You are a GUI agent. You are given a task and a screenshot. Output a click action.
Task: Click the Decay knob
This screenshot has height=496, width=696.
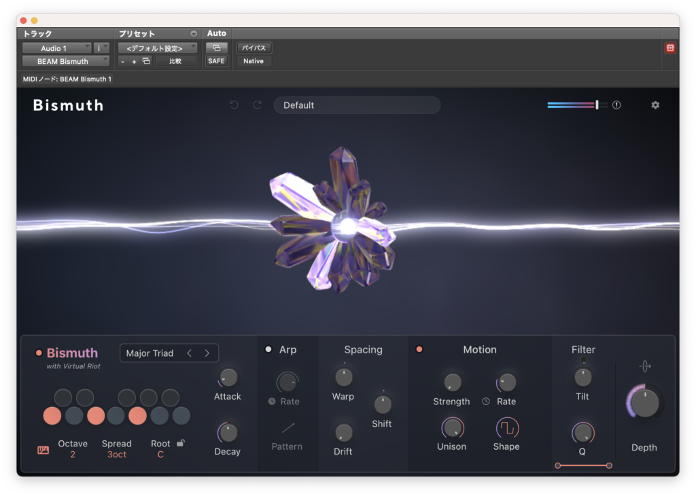(228, 433)
